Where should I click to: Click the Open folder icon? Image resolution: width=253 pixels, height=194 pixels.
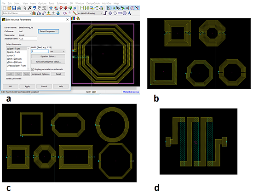(10, 8)
